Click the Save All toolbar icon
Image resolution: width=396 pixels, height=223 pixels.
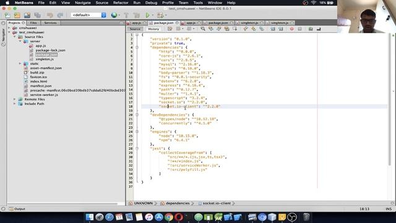click(x=37, y=15)
